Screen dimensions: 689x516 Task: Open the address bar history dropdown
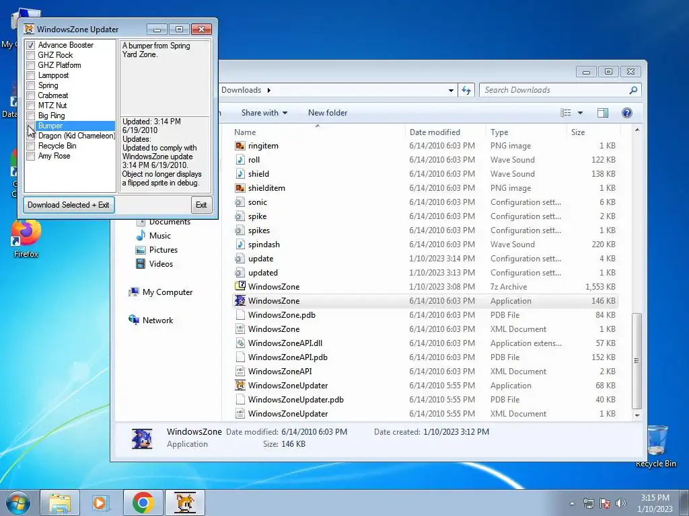(451, 91)
